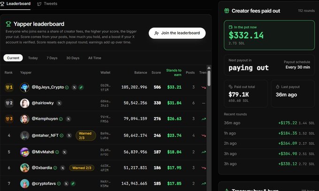Select the 30 Days filter

[x=73, y=58]
